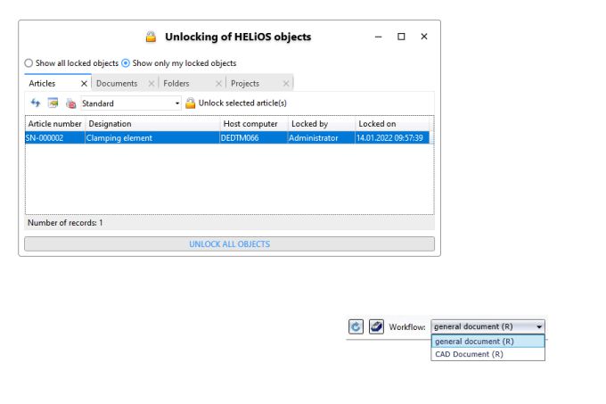Click the padlock icon for Unlock selected article(s)
This screenshot has width=606, height=404.
pos(190,103)
